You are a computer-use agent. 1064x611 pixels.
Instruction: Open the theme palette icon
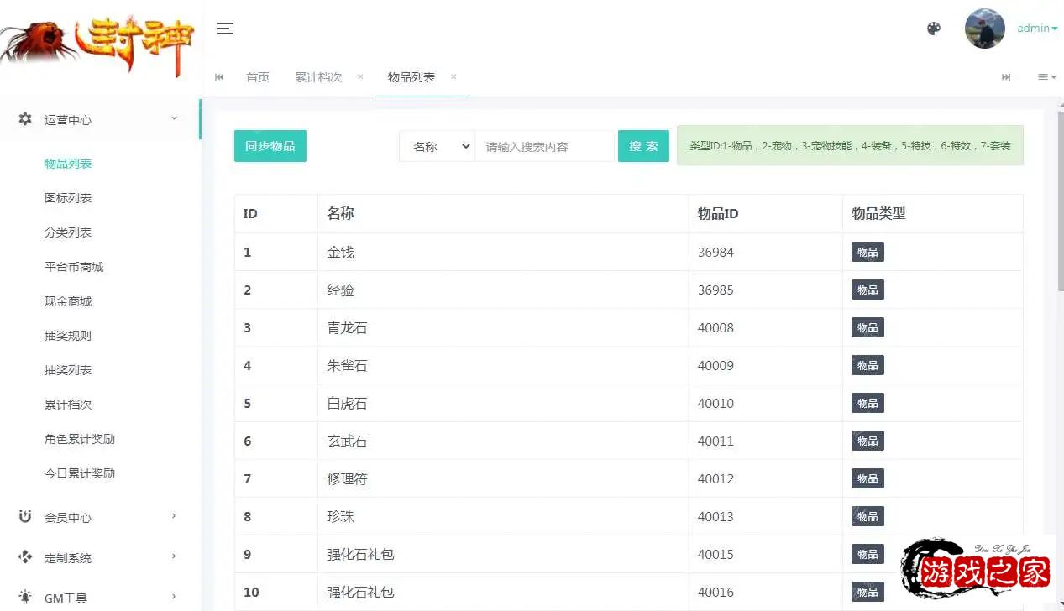tap(934, 29)
